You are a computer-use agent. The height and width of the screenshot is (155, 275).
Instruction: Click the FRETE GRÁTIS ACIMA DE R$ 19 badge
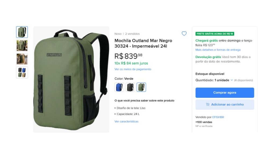[x=215, y=34]
